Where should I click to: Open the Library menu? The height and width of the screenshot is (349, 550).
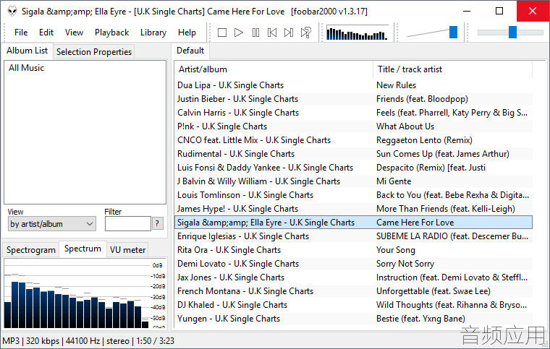coord(153,33)
